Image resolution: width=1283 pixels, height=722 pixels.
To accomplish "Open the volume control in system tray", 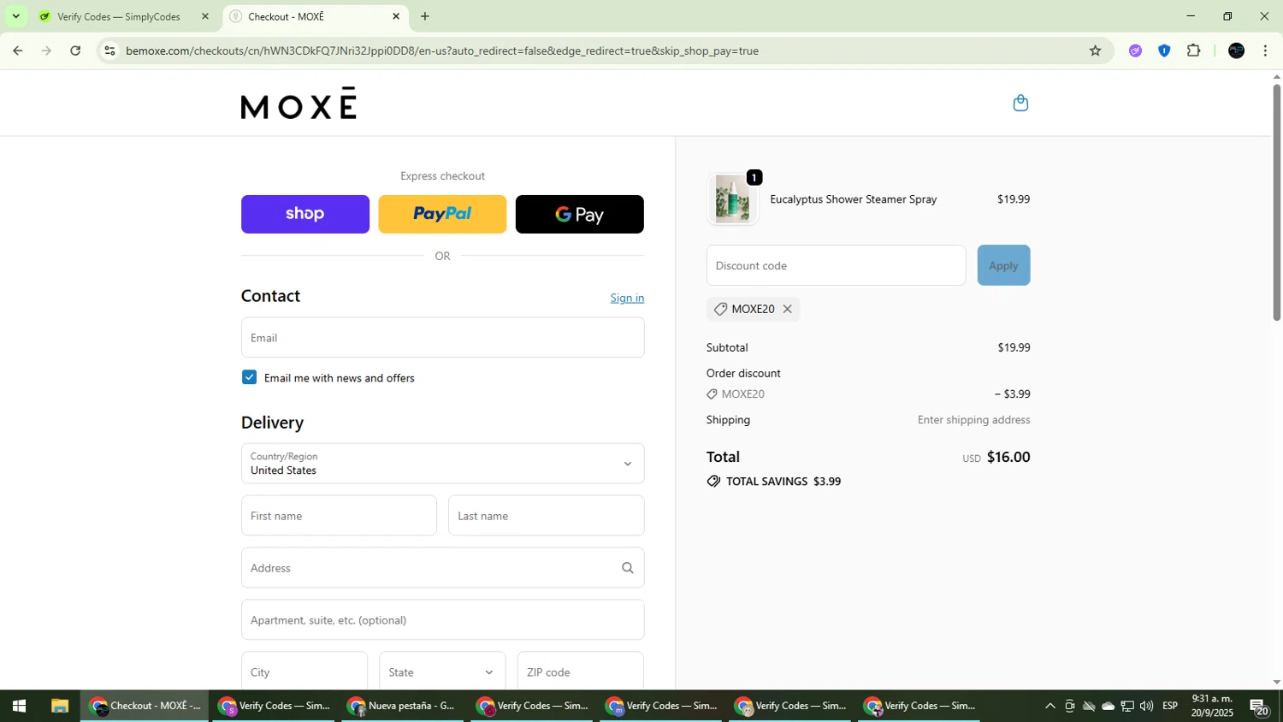I will tap(1146, 706).
